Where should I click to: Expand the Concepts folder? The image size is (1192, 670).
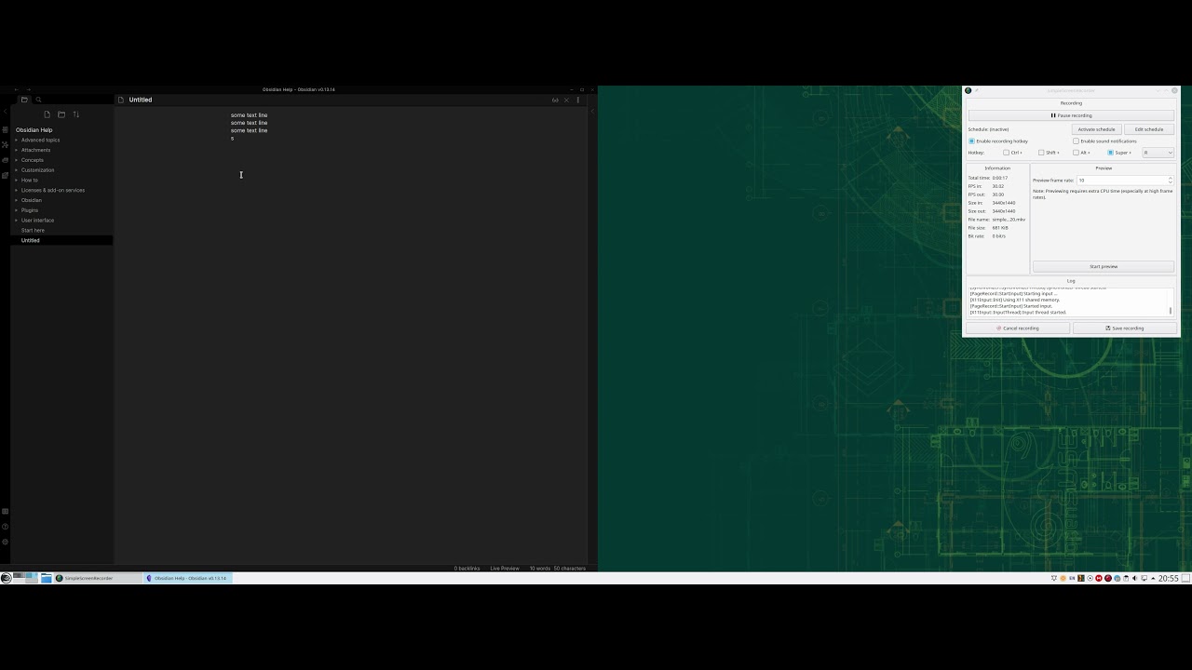pyautogui.click(x=33, y=160)
